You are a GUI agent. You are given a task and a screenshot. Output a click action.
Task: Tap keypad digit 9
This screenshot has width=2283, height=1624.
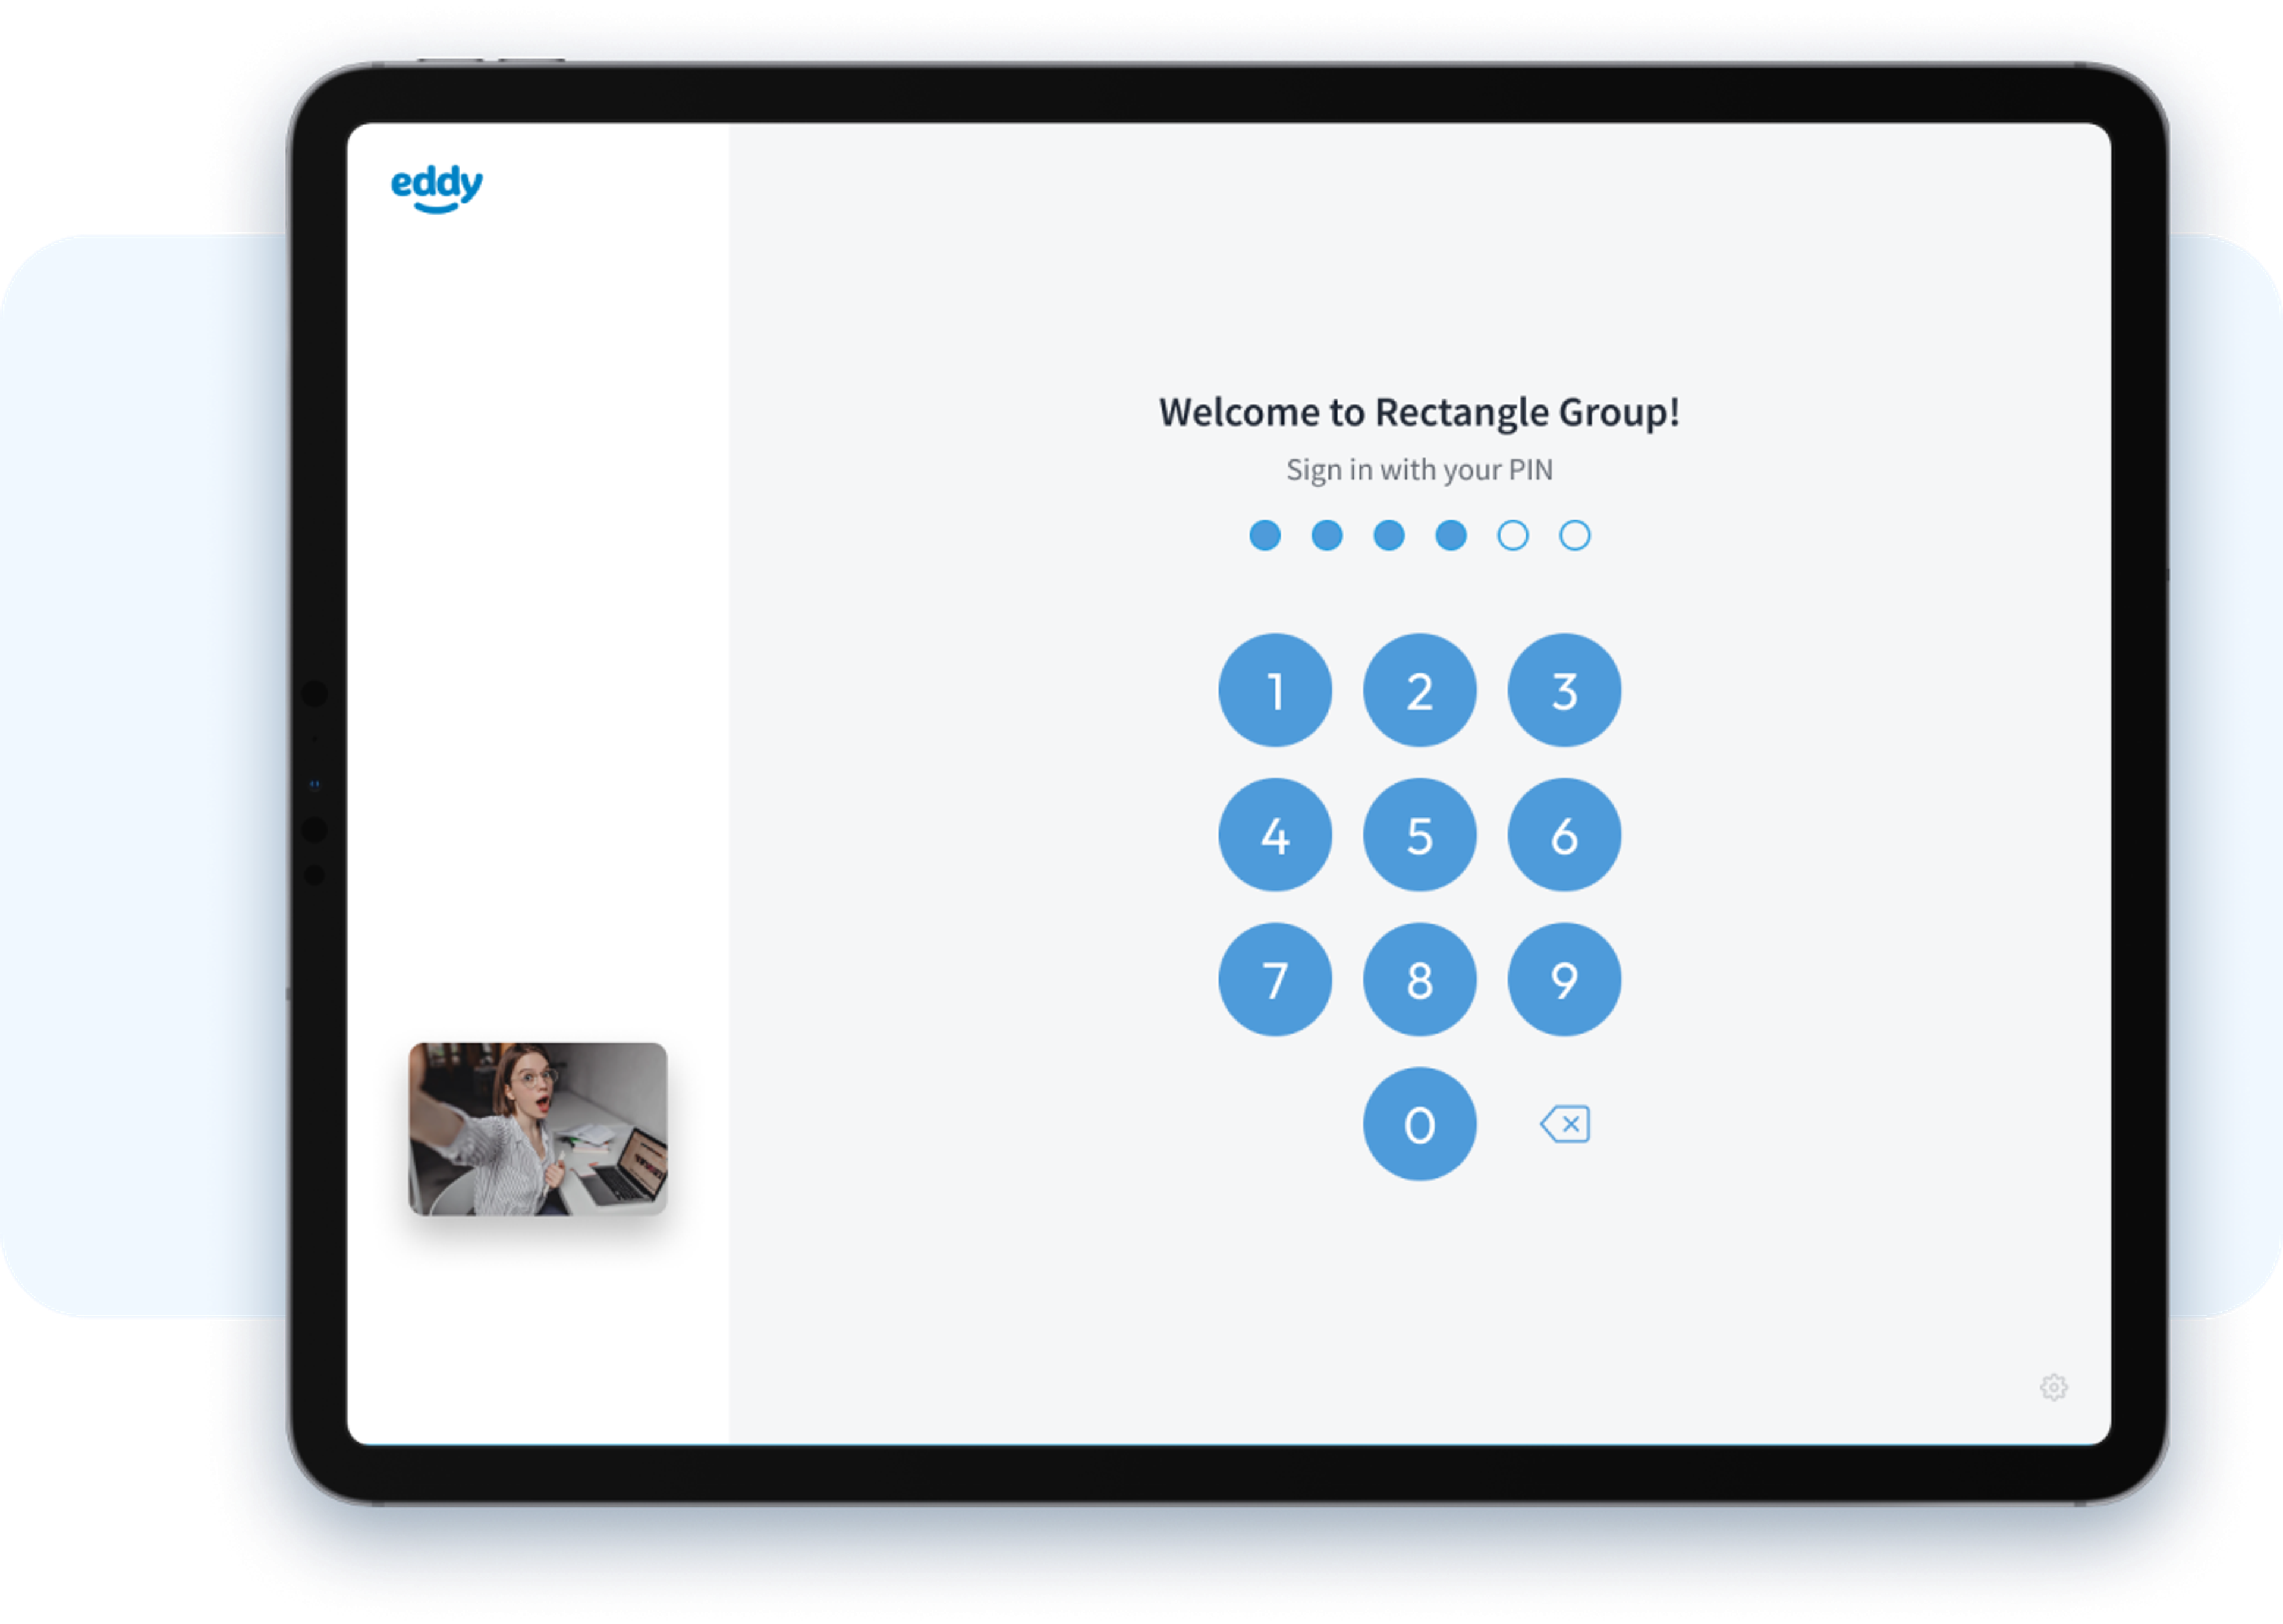(x=1564, y=979)
